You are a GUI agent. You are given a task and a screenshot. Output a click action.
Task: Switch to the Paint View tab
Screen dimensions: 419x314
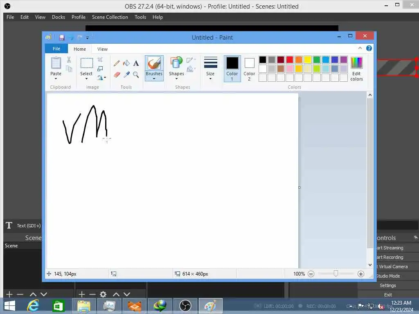pos(102,49)
